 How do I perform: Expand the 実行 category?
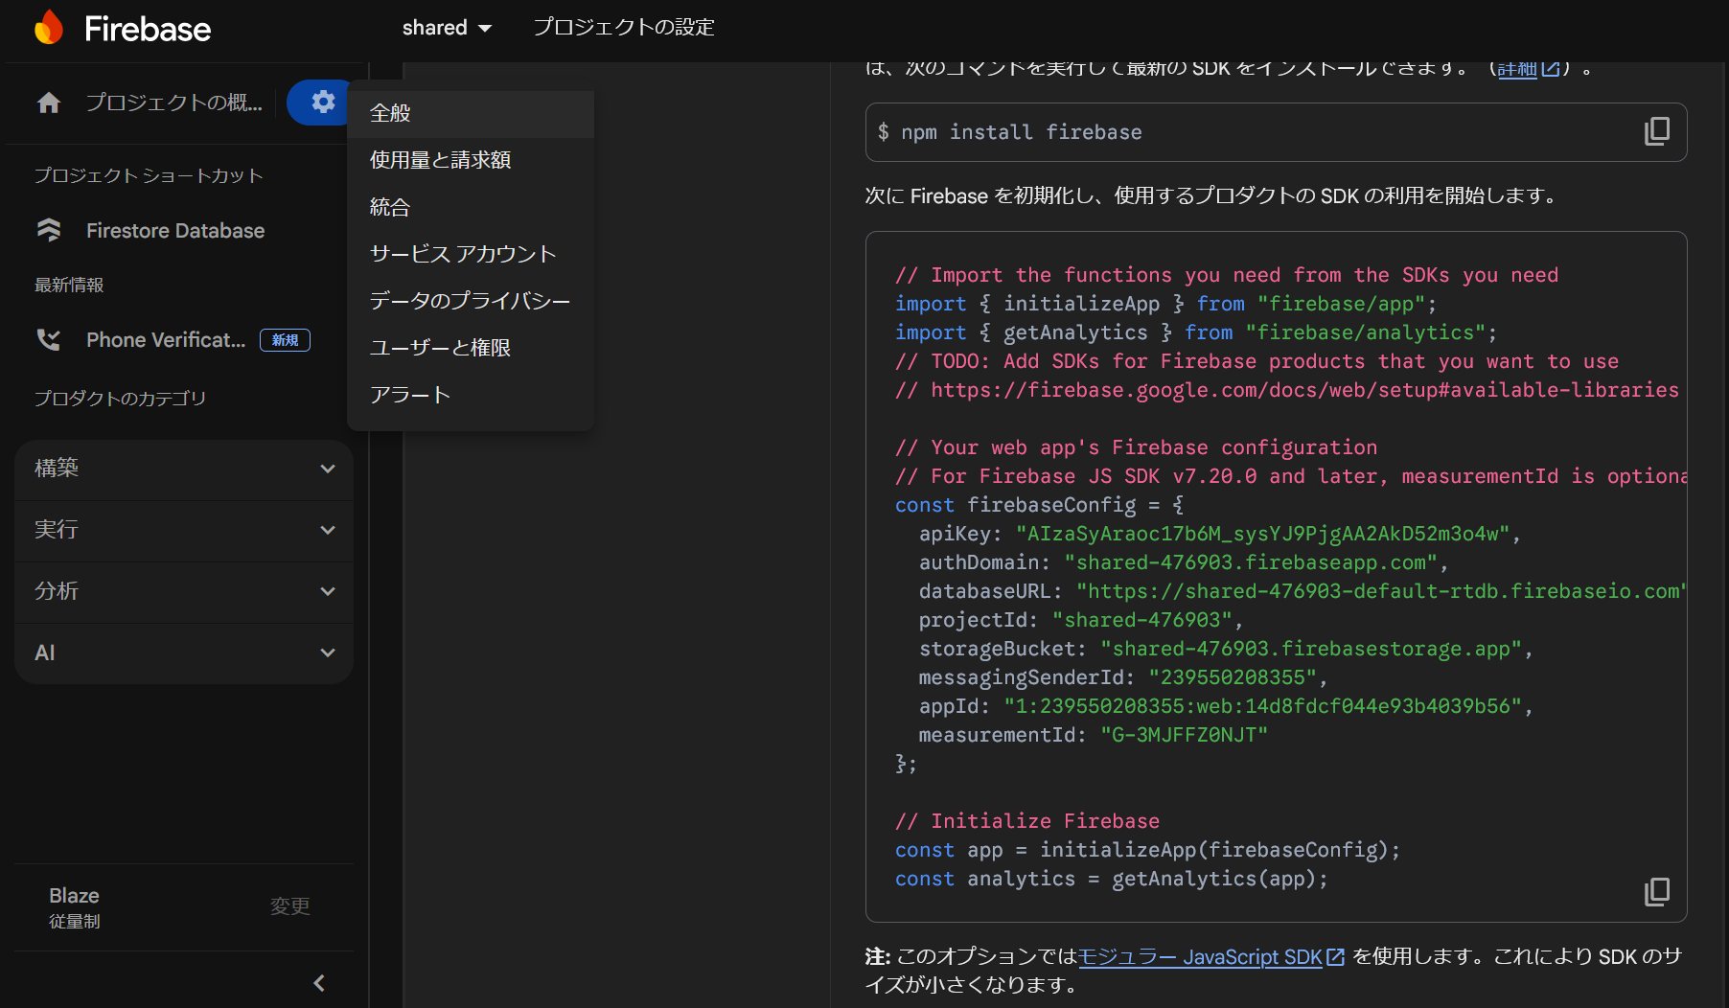pyautogui.click(x=184, y=530)
